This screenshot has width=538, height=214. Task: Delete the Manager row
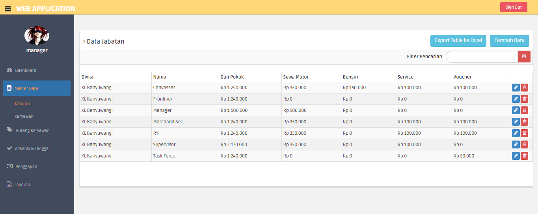(x=524, y=110)
